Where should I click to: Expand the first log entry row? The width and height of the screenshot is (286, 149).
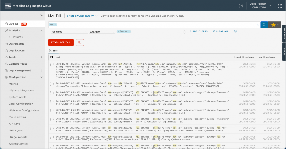[53, 64]
